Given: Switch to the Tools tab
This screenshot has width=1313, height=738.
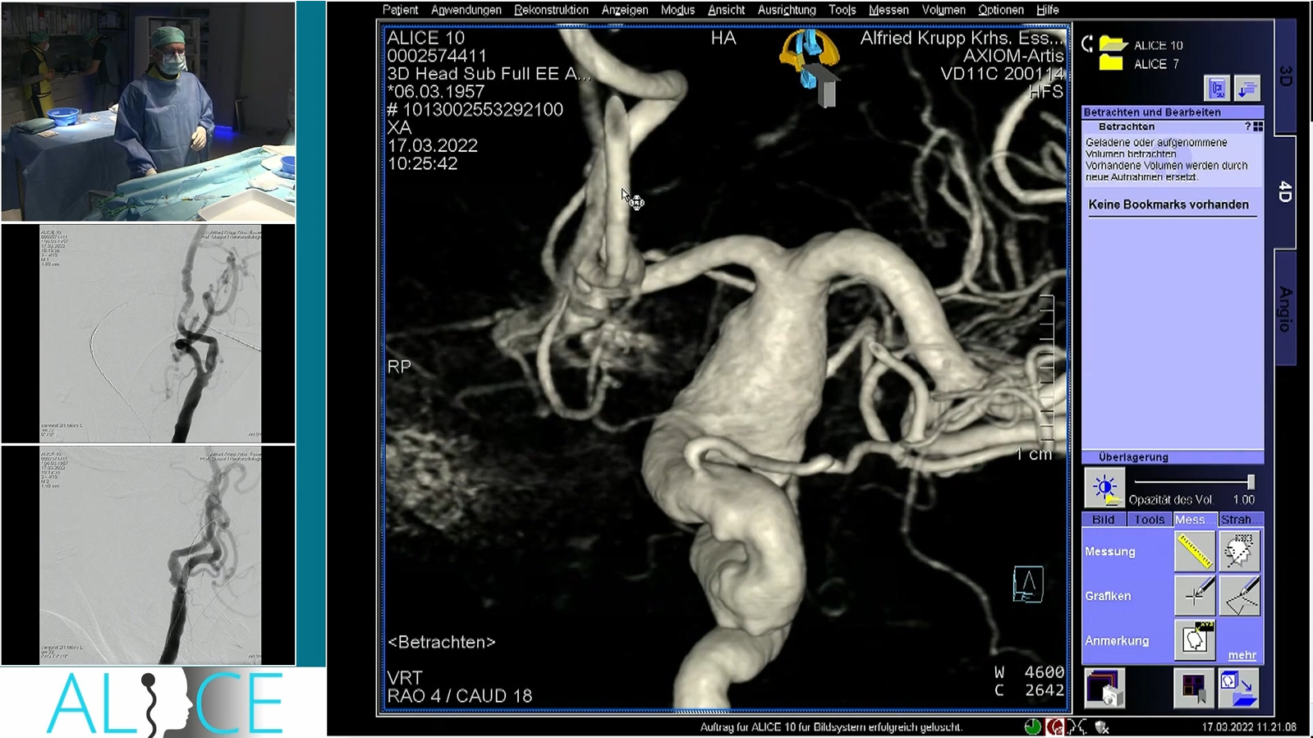Looking at the screenshot, I should 1149,520.
